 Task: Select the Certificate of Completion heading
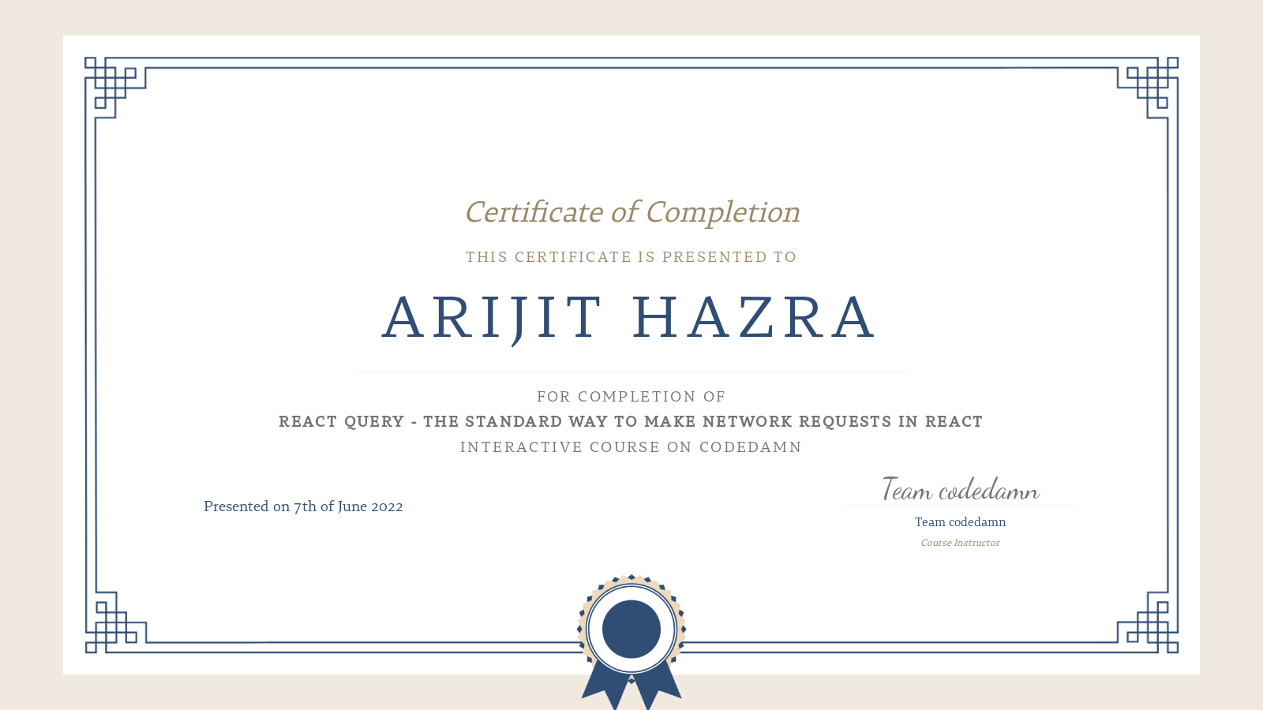pyautogui.click(x=631, y=212)
